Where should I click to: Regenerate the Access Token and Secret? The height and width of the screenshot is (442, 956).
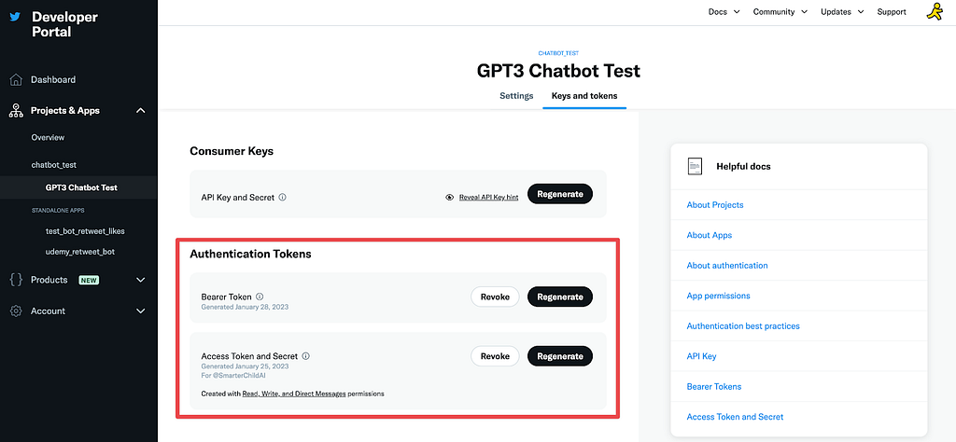560,356
